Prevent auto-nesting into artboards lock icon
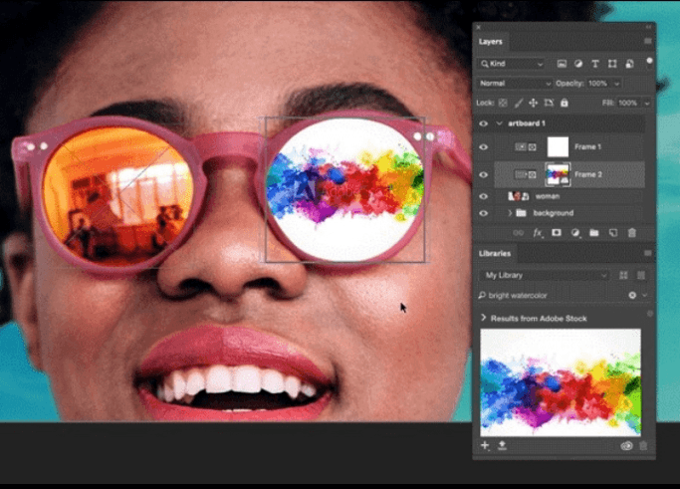 click(549, 103)
